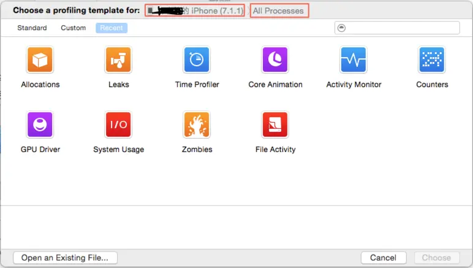The image size is (473, 268).
Task: Open the iPhone (7.1.1) device selector
Action: (x=195, y=11)
